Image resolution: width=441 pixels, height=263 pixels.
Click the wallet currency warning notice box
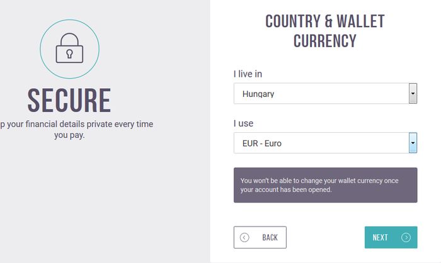pyautogui.click(x=326, y=185)
